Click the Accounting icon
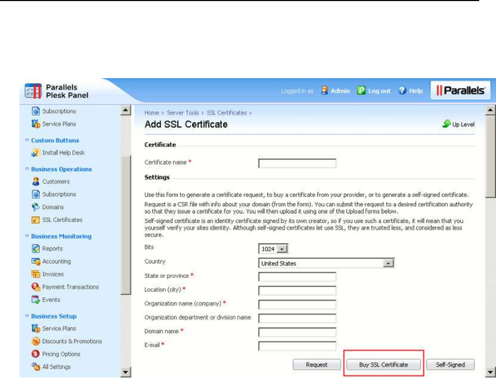 [x=36, y=262]
